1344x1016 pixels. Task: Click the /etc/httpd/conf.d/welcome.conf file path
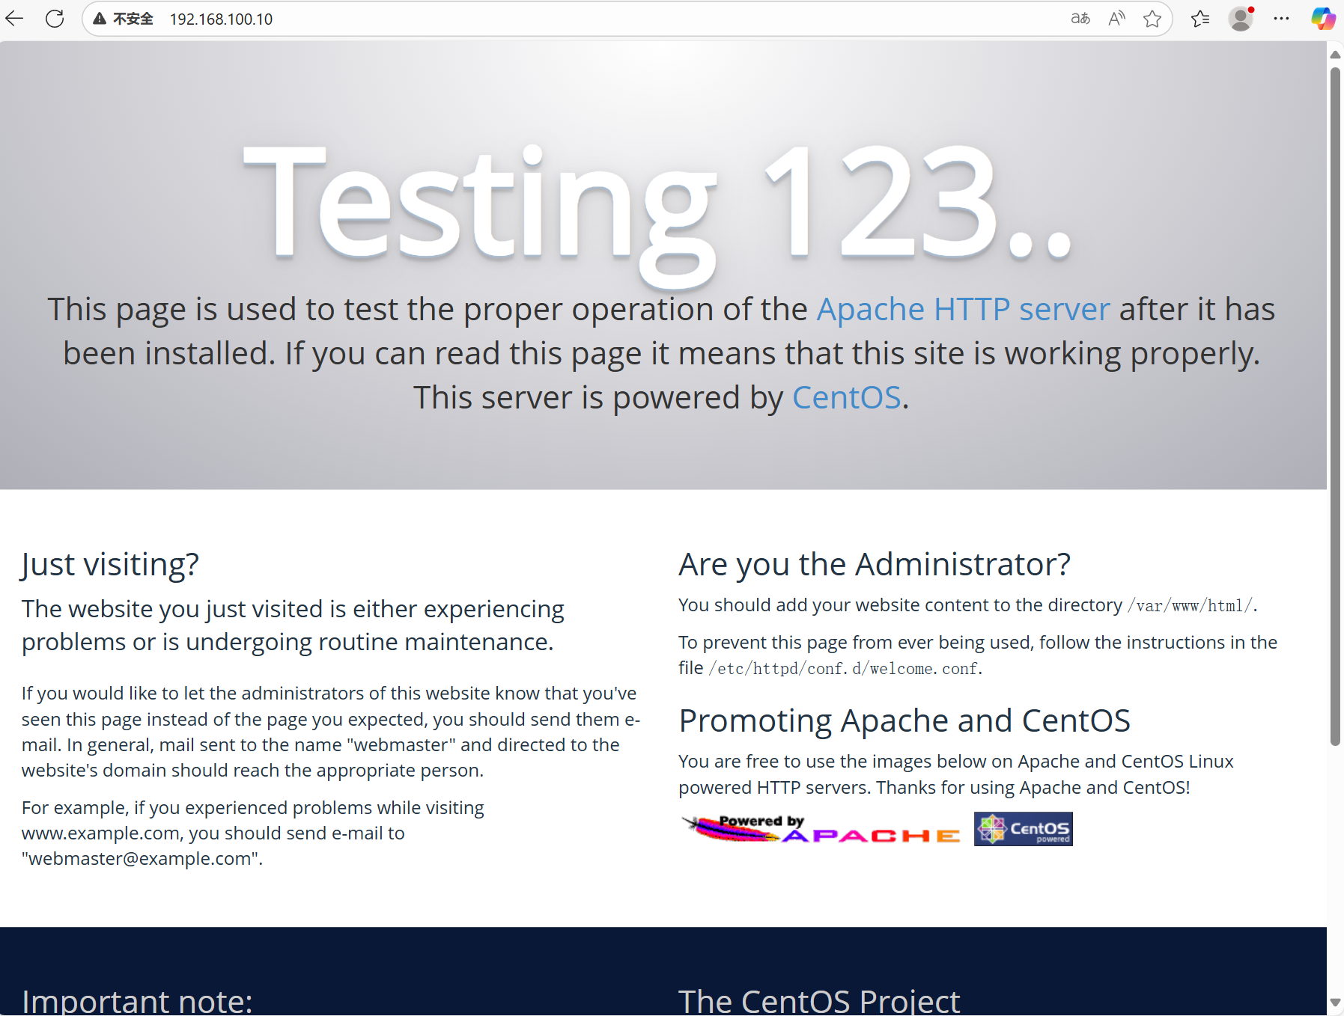[843, 668]
